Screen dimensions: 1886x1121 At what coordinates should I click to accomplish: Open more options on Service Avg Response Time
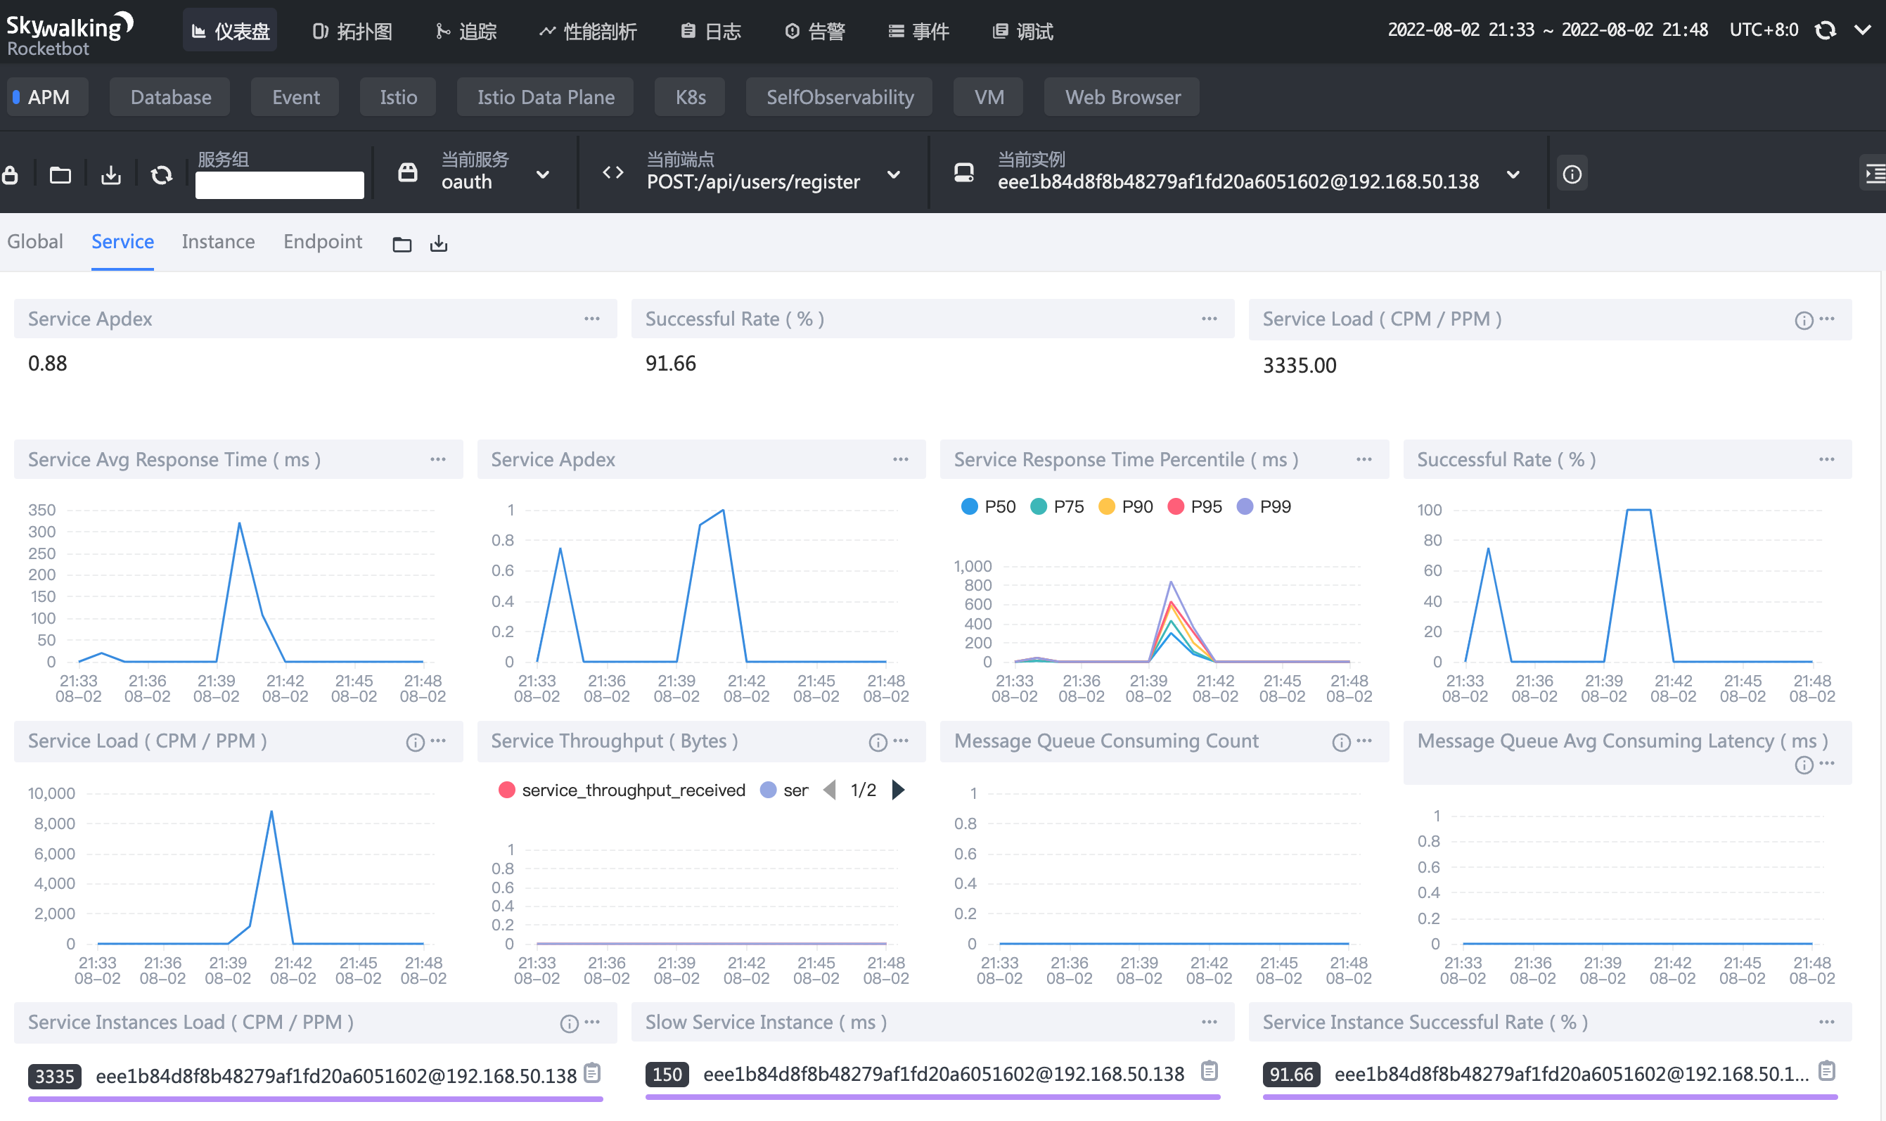[438, 459]
